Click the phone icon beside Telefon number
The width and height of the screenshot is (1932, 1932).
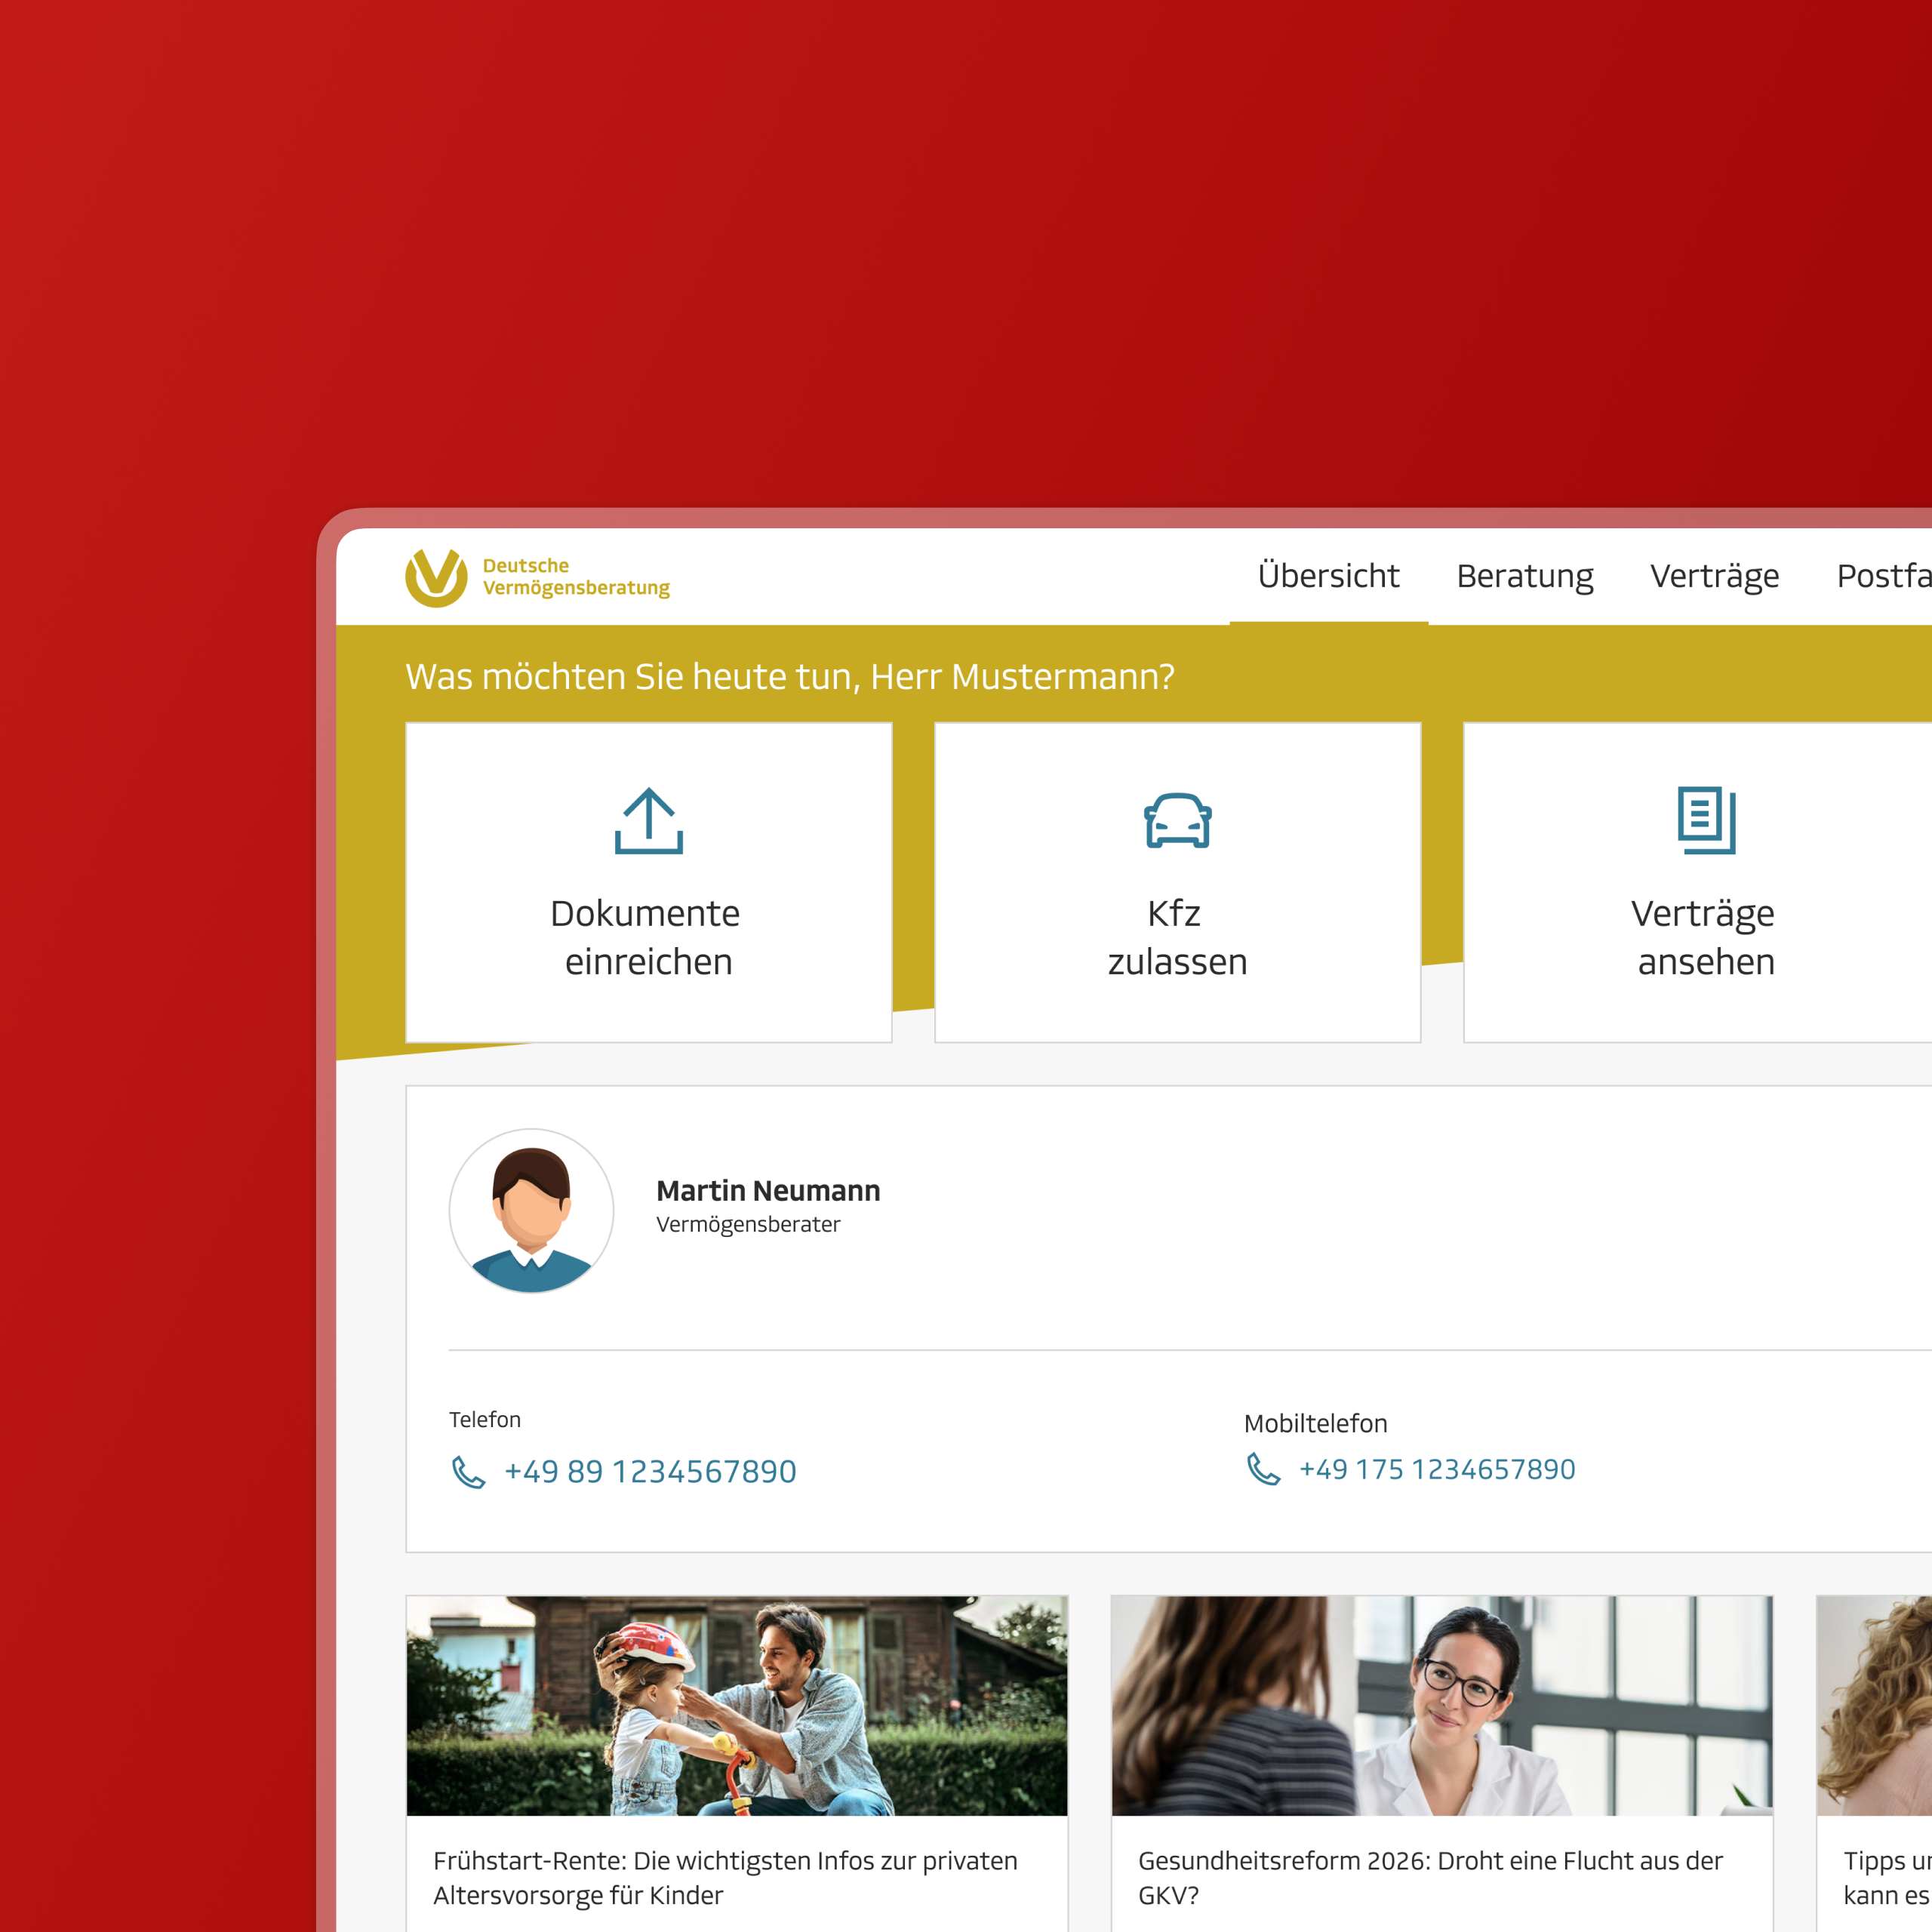(x=468, y=1472)
